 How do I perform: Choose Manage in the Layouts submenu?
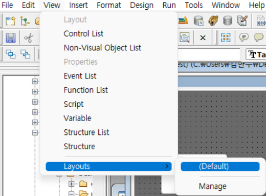click(x=220, y=186)
